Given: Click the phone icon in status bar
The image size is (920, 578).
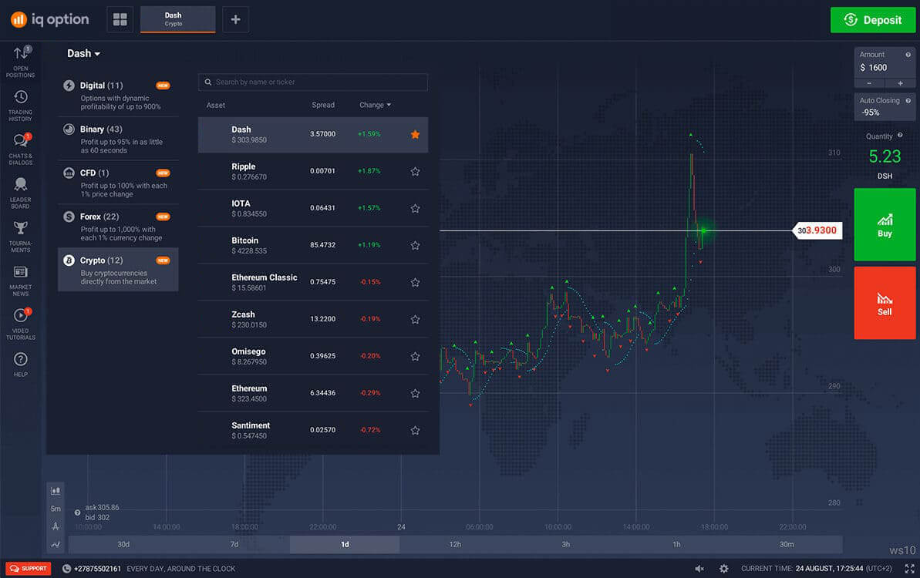Looking at the screenshot, I should point(66,569).
